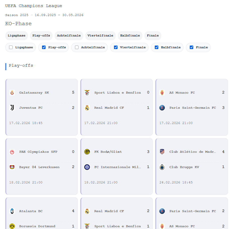The width and height of the screenshot is (230, 229).
Task: Click the AS Monaco FC crest in the top match card
Action: [x=162, y=93]
